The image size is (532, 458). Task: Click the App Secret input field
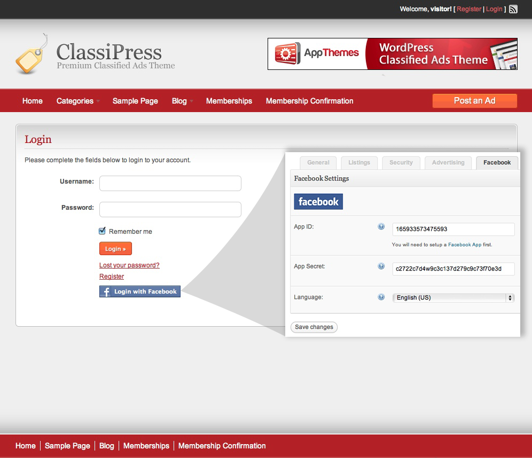coord(453,269)
